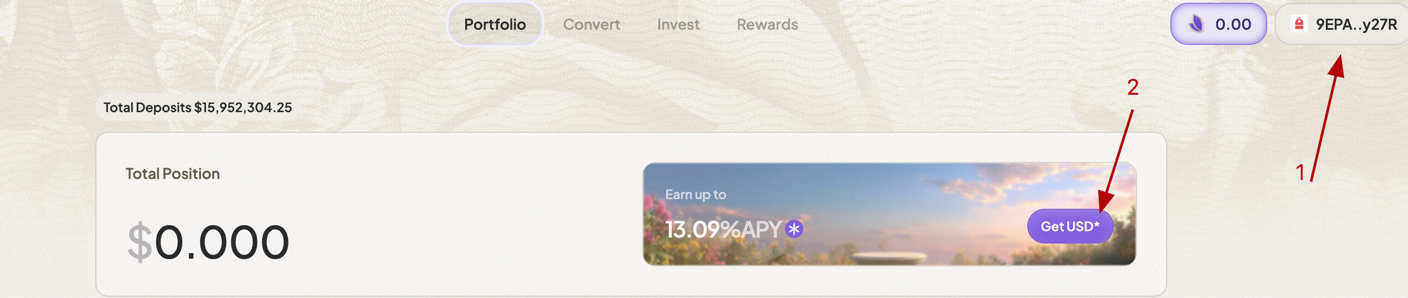Go to the Invest tab
Viewport: 1408px width, 298px height.
[678, 25]
